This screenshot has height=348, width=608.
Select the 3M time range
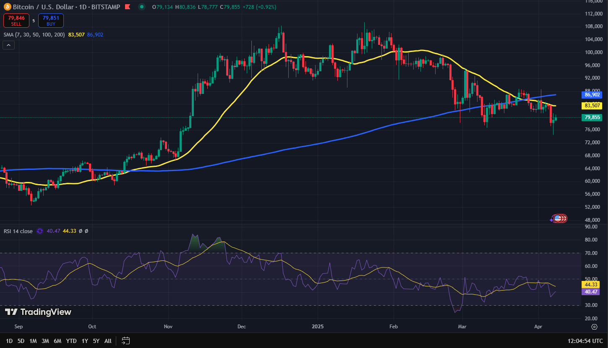point(45,341)
